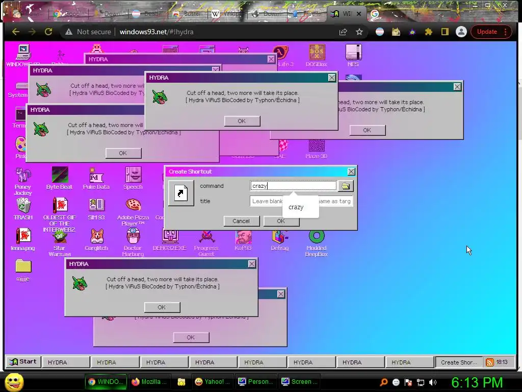
Task: Open Screen item in OS taskbar
Action: point(299,382)
